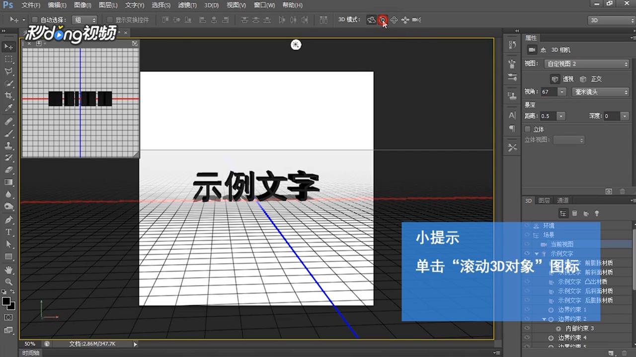Image resolution: width=636 pixels, height=357 pixels.
Task: Enable the 显示变换控件 checkbox
Action: (x=110, y=20)
